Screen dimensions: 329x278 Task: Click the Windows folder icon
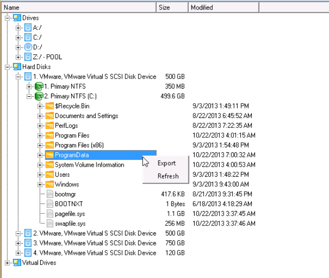[49, 184]
